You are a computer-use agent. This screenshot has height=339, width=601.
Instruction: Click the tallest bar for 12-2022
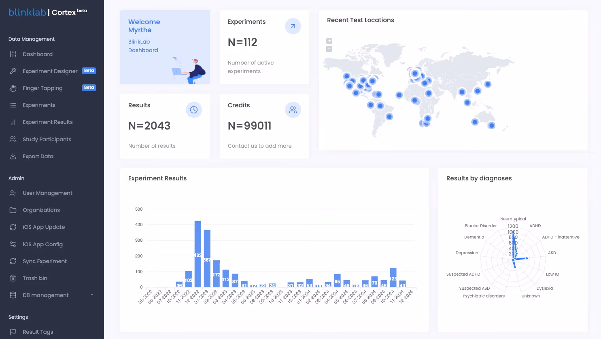coord(198,254)
